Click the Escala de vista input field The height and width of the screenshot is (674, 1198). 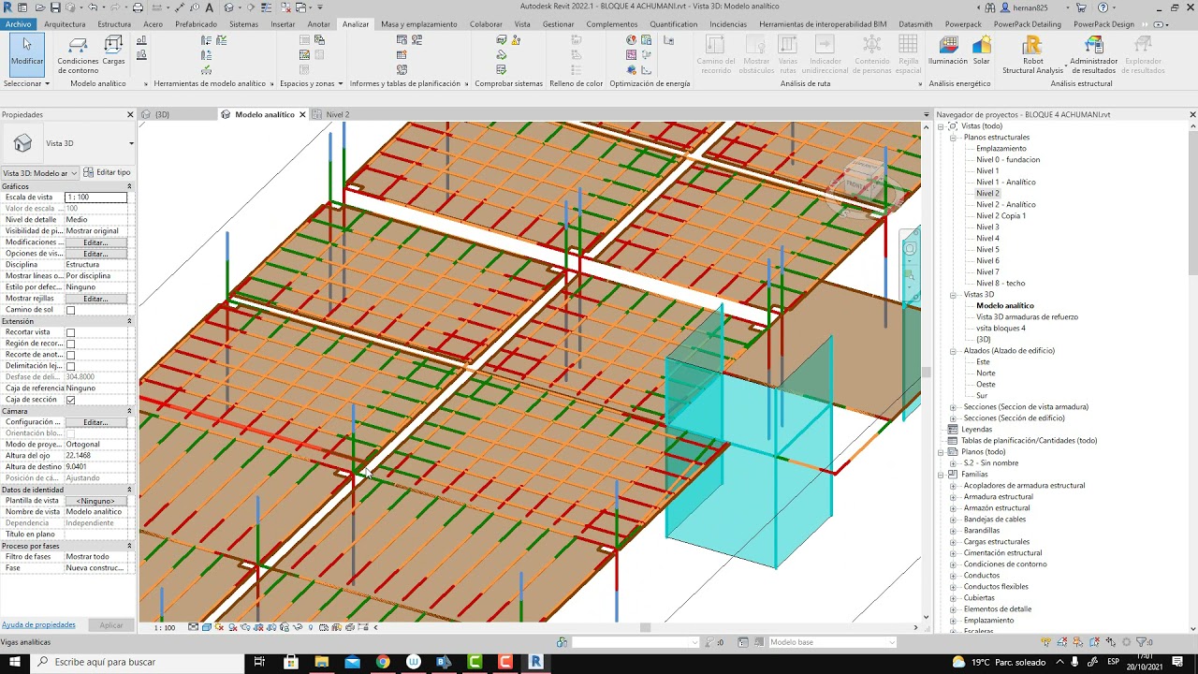(x=95, y=198)
